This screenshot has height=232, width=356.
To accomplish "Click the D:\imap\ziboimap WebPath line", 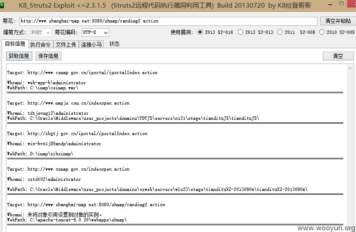I will click(x=40, y=154).
